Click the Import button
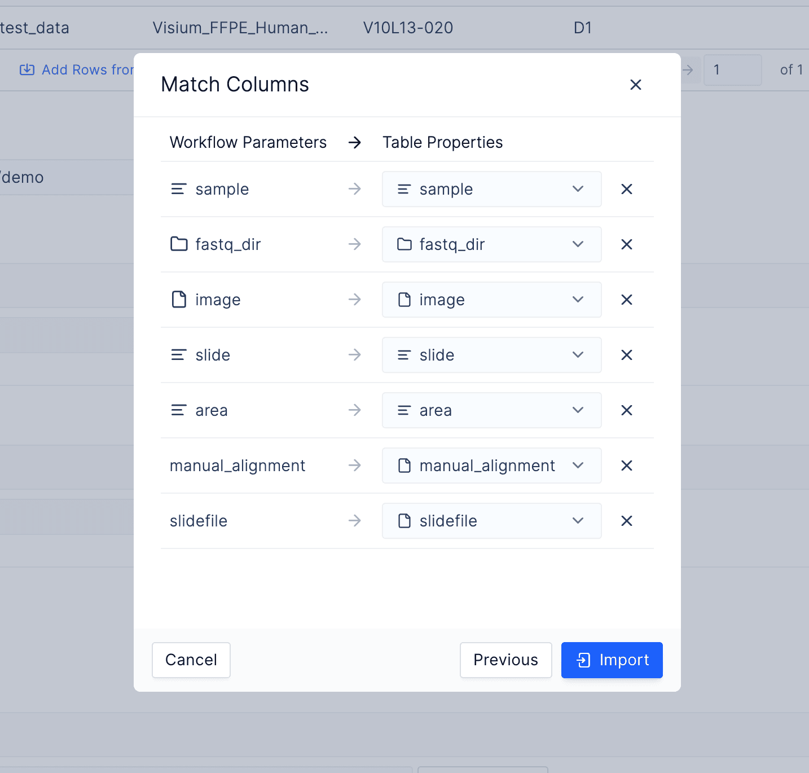Viewport: 809px width, 773px height. pyautogui.click(x=612, y=660)
